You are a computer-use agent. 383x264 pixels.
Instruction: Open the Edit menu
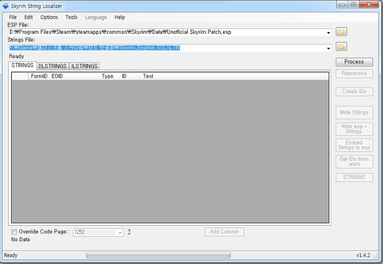tap(28, 17)
